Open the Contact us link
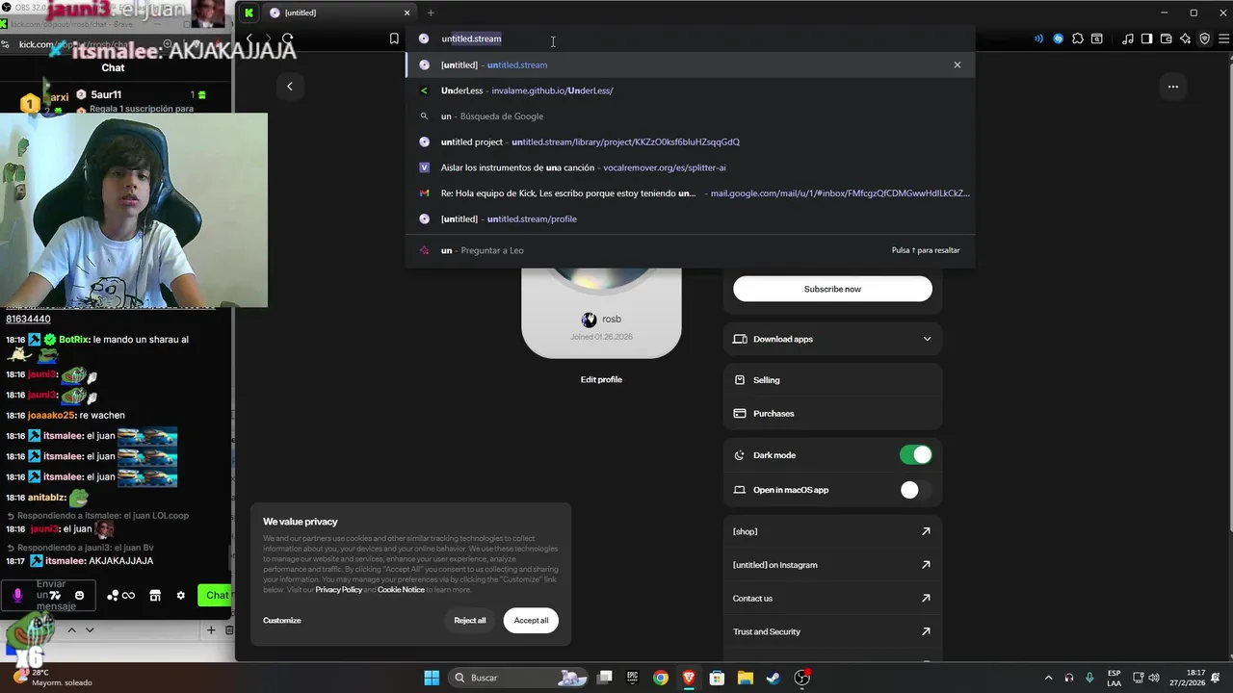Viewport: 1233px width, 693px height. pyautogui.click(x=832, y=599)
